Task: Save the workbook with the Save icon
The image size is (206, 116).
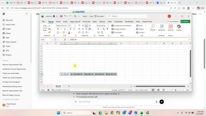Action: 61,16
